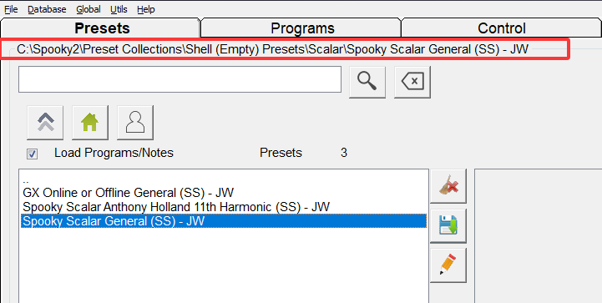Image resolution: width=602 pixels, height=303 pixels.
Task: Save preset with the floppy disk icon
Action: tap(448, 226)
